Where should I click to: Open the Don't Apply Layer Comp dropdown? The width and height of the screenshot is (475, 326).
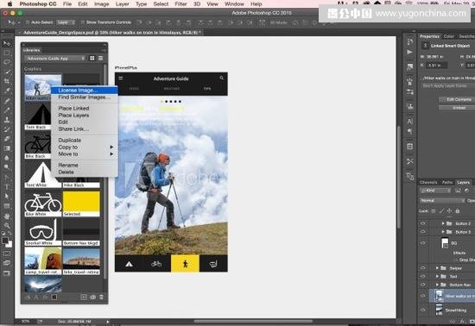[447, 86]
